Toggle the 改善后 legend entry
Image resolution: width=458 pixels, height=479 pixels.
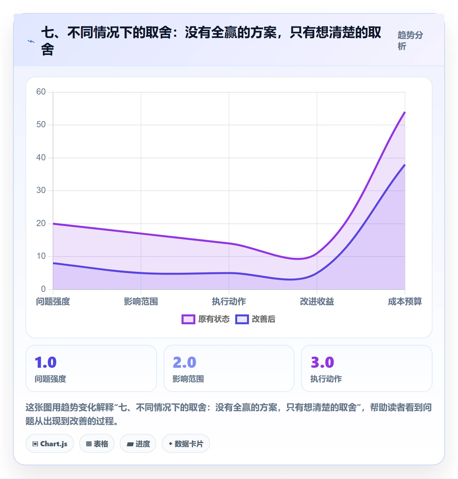(255, 319)
